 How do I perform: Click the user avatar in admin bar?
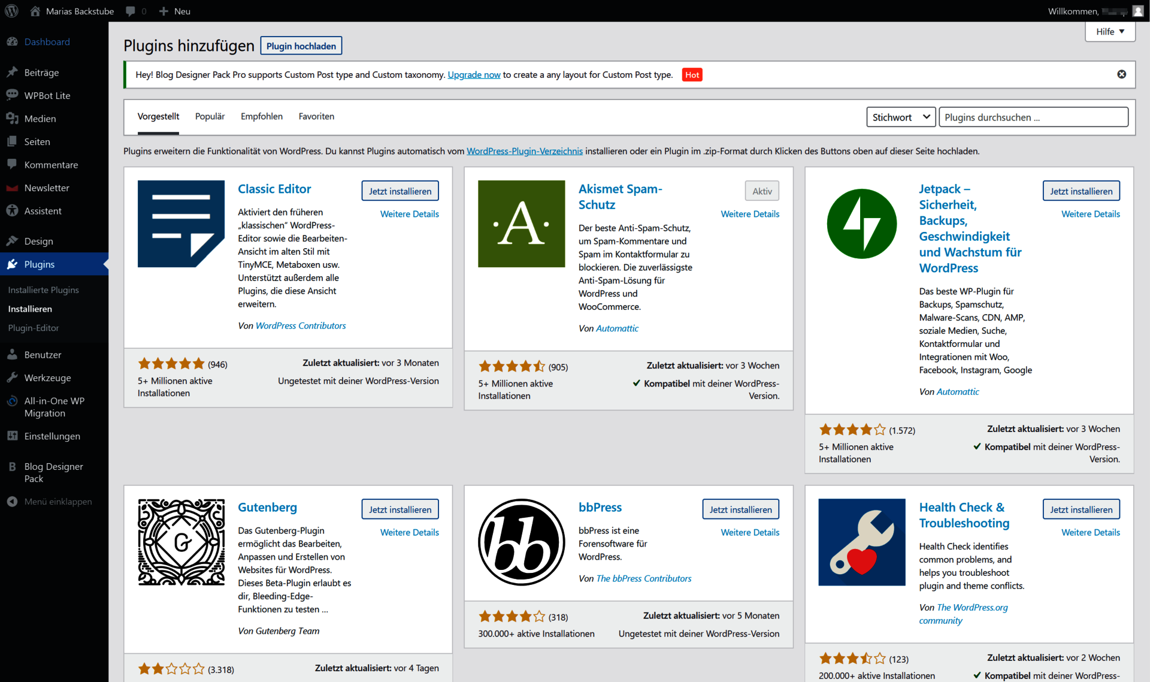1137,11
